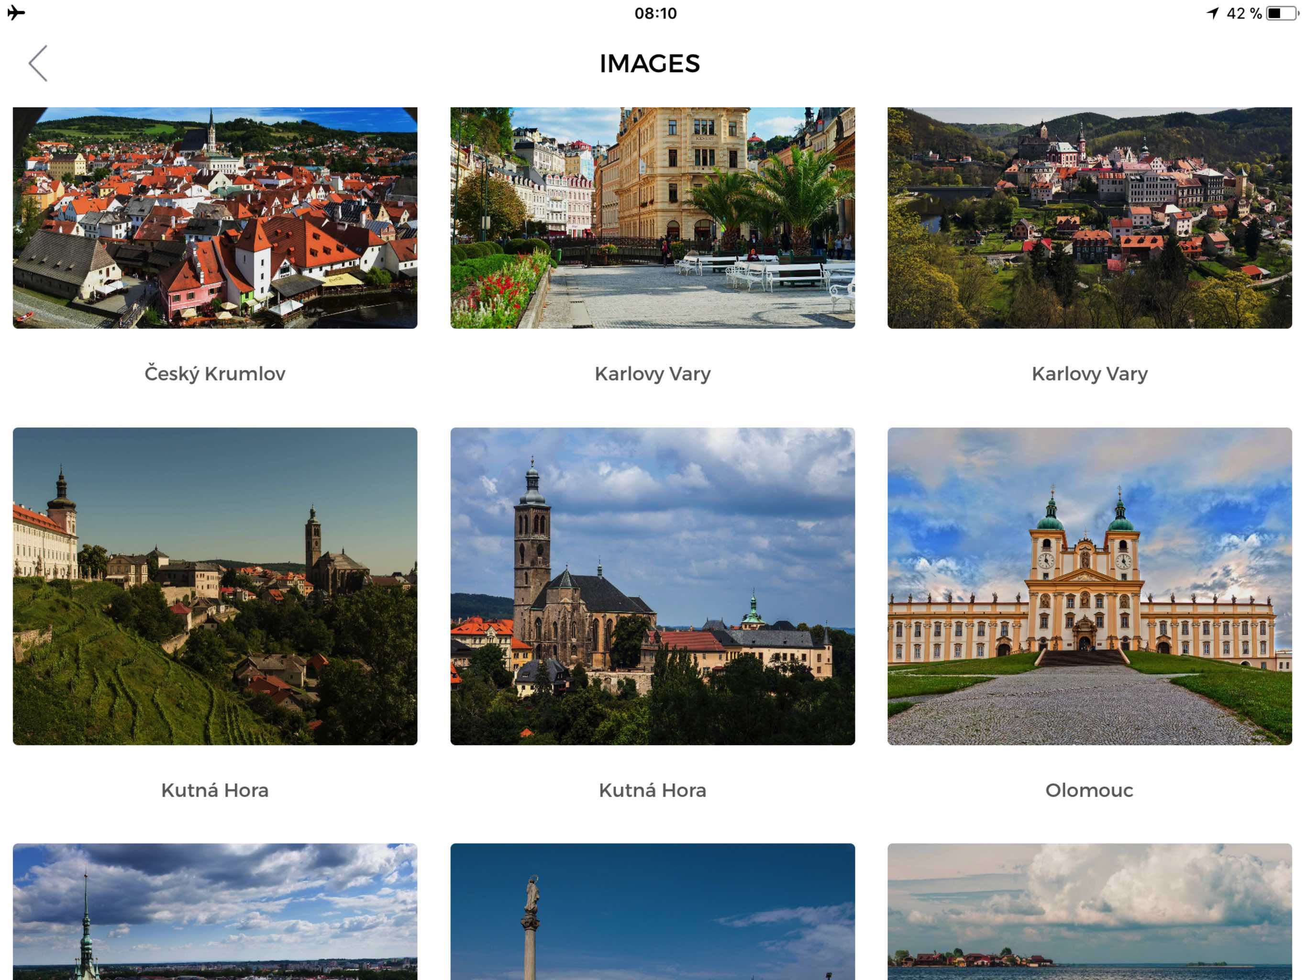Open bottom-row photo of lakeside village

[1089, 912]
